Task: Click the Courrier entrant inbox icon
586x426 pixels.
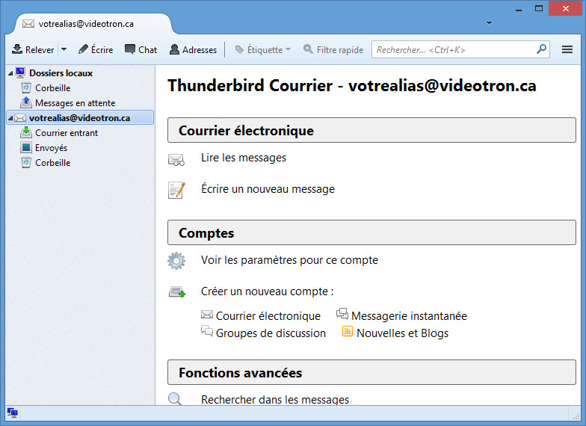Action: click(x=25, y=132)
